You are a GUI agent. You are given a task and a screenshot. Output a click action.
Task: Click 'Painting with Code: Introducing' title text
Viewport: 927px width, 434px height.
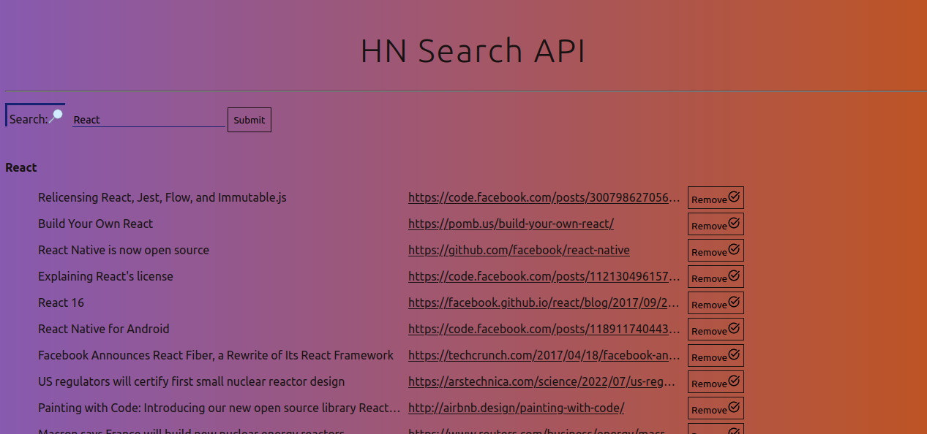(x=219, y=408)
